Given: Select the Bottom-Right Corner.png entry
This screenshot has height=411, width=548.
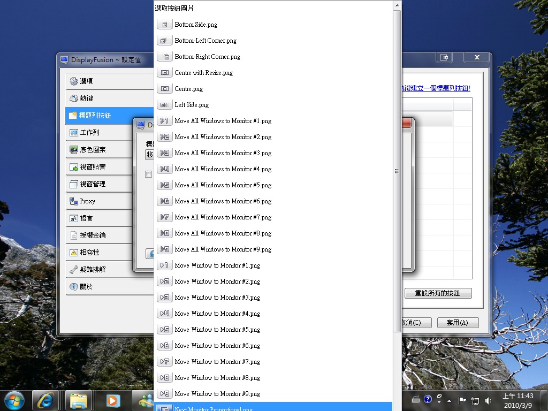Looking at the screenshot, I should click(208, 57).
